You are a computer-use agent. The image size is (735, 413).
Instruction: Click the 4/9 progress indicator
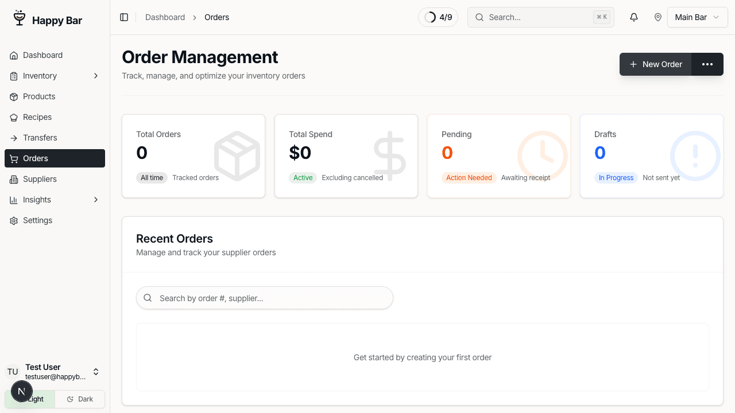438,17
